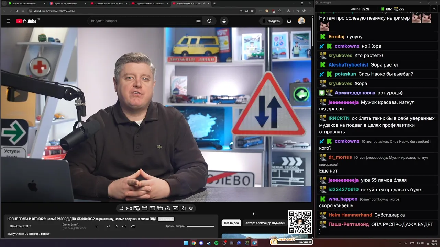This screenshot has height=247, width=440.
Task: Click the split minutes value 0
Action: coord(96,226)
